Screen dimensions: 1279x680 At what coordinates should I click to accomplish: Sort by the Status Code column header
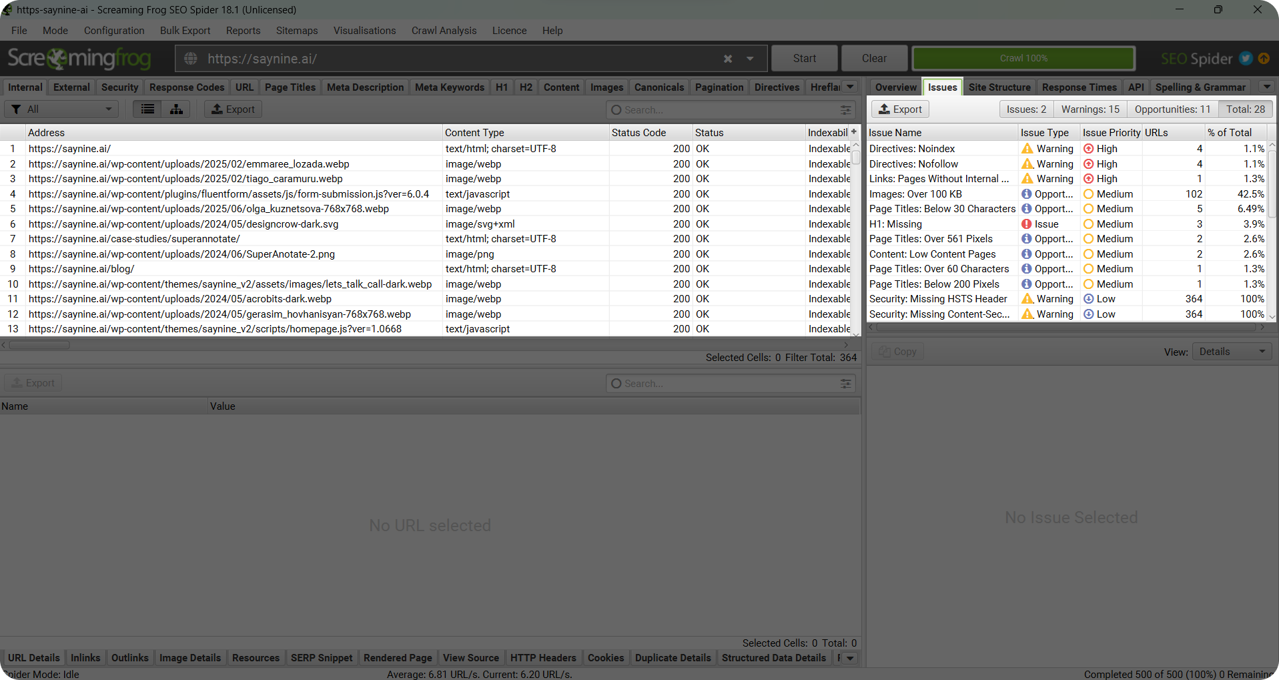[651, 133]
